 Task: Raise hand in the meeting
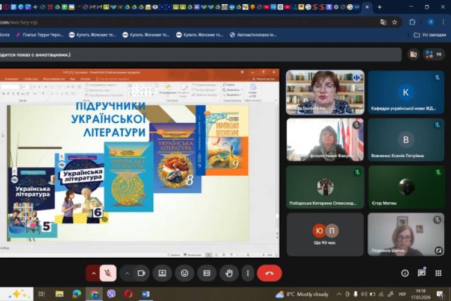[x=229, y=273]
